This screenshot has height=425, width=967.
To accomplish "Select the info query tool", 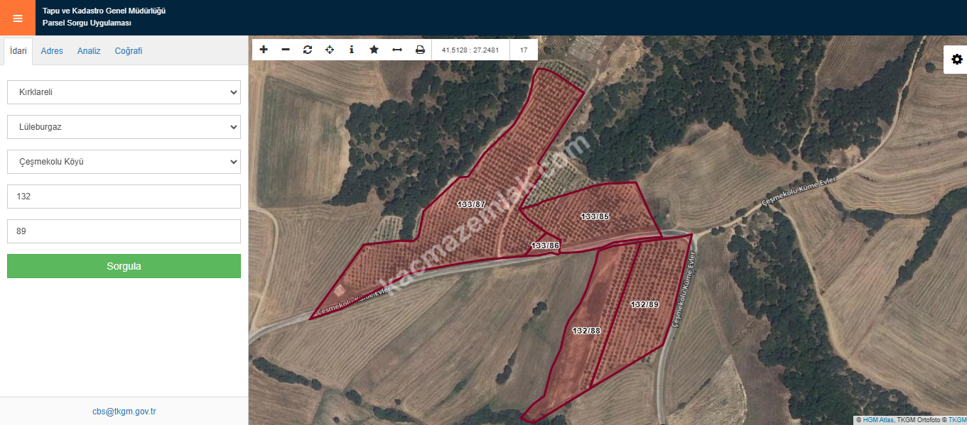I will (352, 50).
